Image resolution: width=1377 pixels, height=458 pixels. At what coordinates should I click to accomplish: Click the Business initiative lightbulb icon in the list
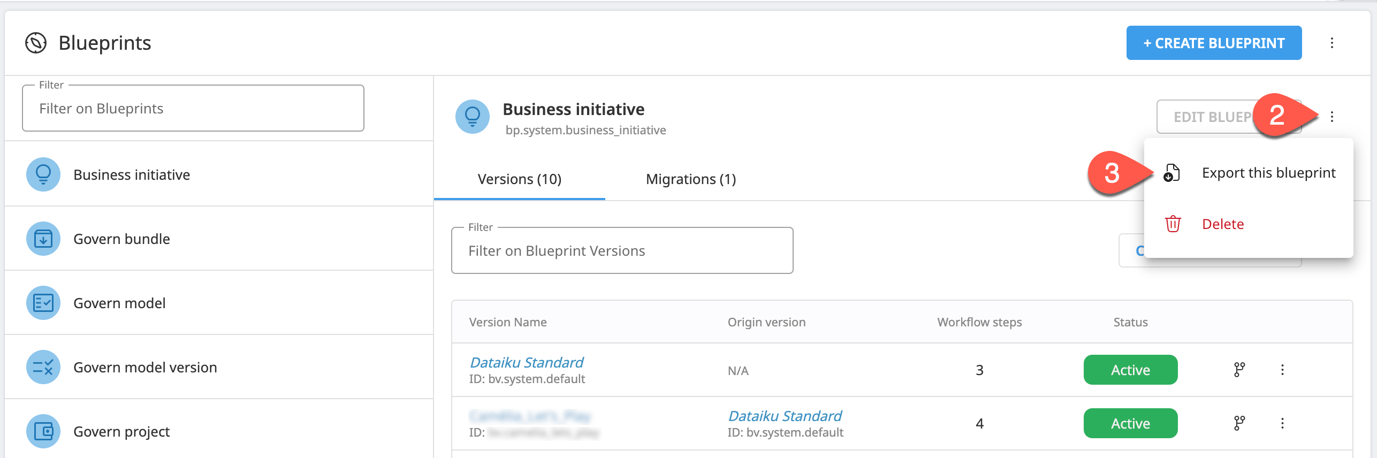click(43, 174)
